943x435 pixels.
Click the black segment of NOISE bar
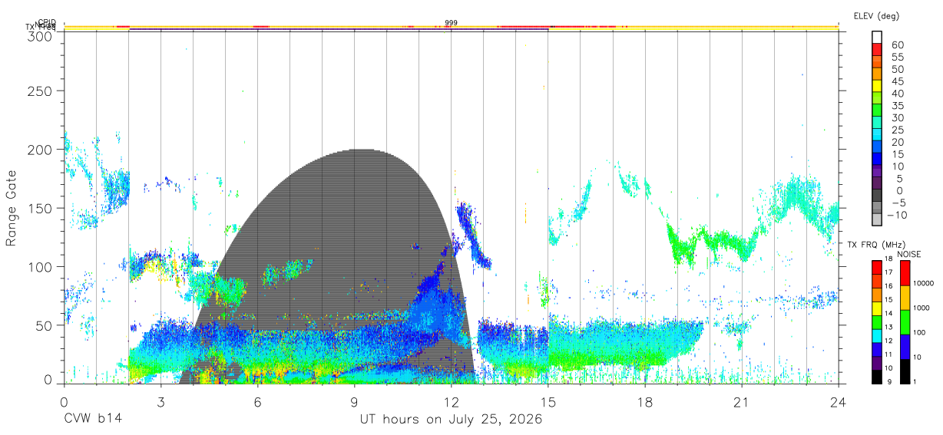[904, 371]
